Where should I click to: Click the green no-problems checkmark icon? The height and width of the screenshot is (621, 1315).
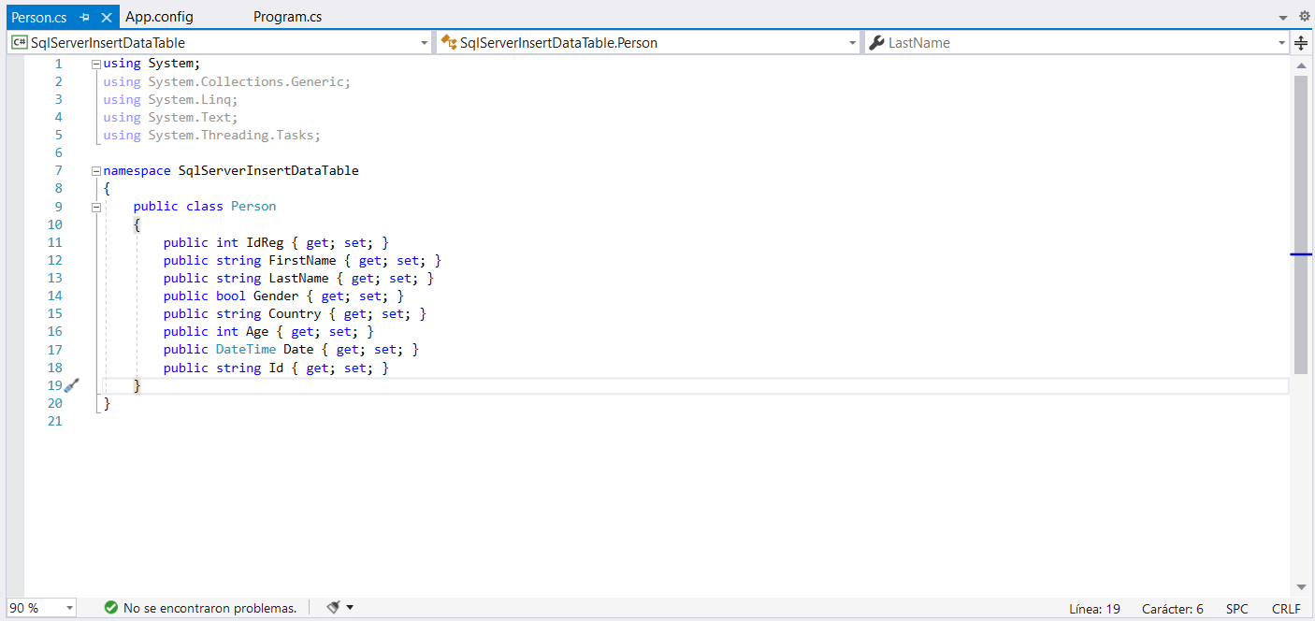(111, 608)
